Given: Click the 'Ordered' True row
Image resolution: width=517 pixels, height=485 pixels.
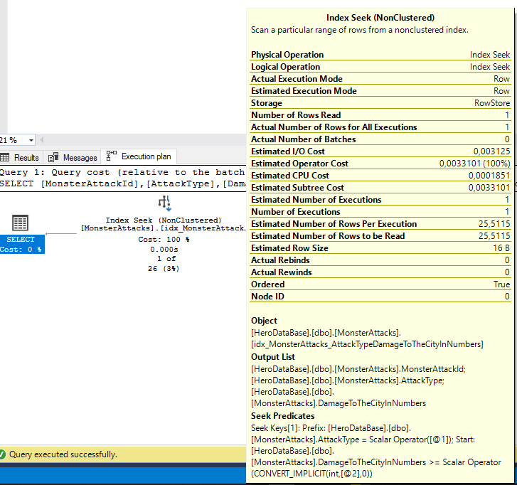Looking at the screenshot, I should point(380,284).
